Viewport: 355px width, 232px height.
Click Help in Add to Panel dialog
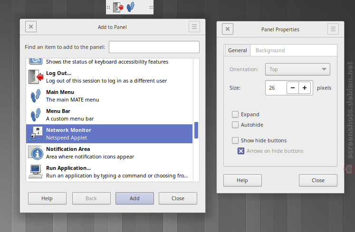[47, 198]
